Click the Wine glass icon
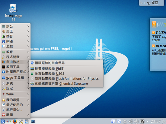Screen dimensions: 166x124 coord(4,94)
